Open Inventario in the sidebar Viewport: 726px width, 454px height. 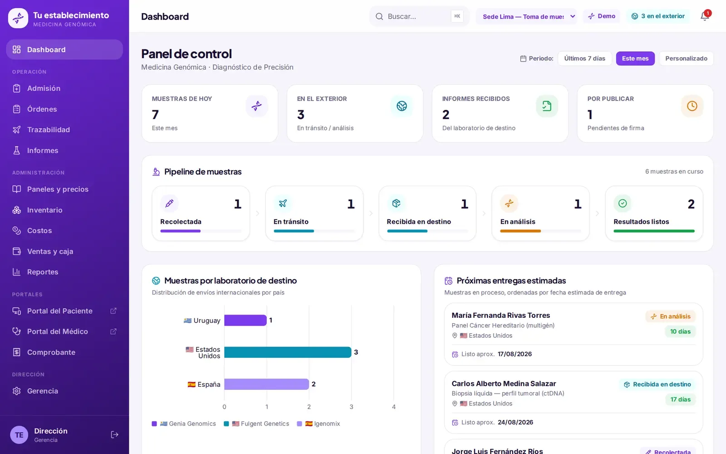tap(64, 210)
